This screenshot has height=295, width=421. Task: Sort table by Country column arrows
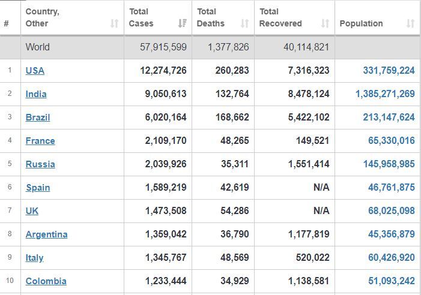click(x=114, y=23)
